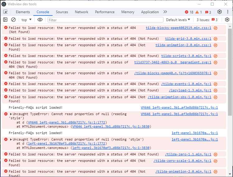
Task: Click network icon beside tilda-animation-sbs js
Action: pyautogui.click(x=216, y=97)
